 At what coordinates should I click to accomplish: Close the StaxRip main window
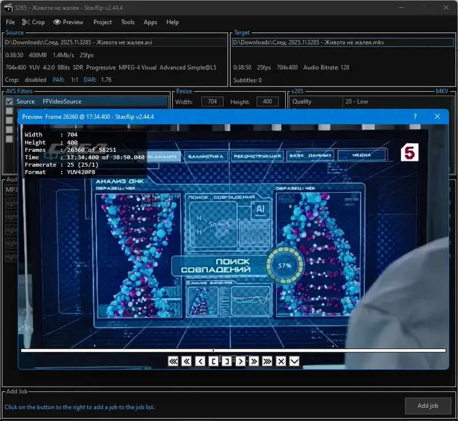pyautogui.click(x=446, y=7)
